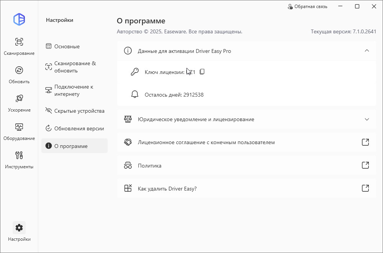Image resolution: width=383 pixels, height=253 pixels.
Task: Open Сканирование & обновить settings page
Action: [75, 67]
